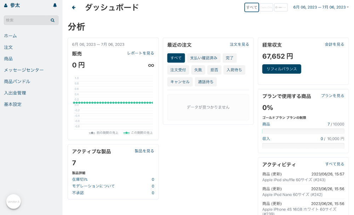The height and width of the screenshot is (215, 354).
Task: Click the search magnifier icon
Action: (53, 20)
